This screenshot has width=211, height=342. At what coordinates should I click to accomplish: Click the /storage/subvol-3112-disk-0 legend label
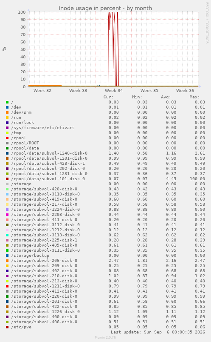(45, 224)
